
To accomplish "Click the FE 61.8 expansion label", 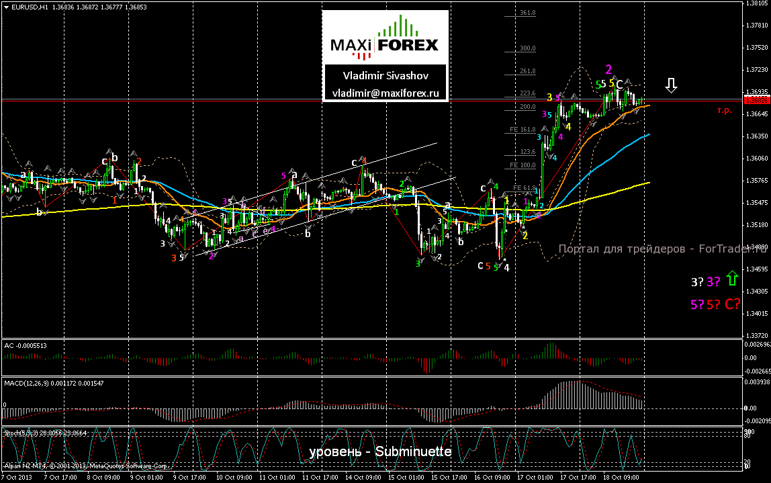I will 524,188.
